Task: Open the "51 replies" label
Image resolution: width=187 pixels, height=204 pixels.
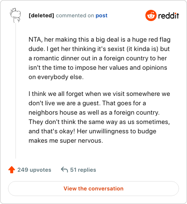Action: pos(83,170)
